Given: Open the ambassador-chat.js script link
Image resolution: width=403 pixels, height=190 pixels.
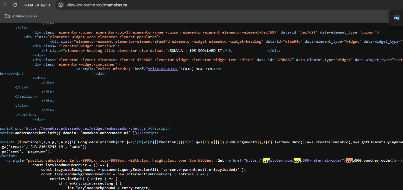Looking at the screenshot, I should [x=86, y=128].
